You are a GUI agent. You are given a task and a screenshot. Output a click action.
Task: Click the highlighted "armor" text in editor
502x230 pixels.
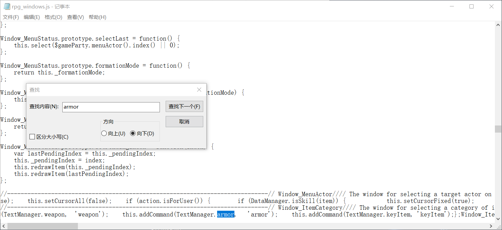click(x=226, y=214)
